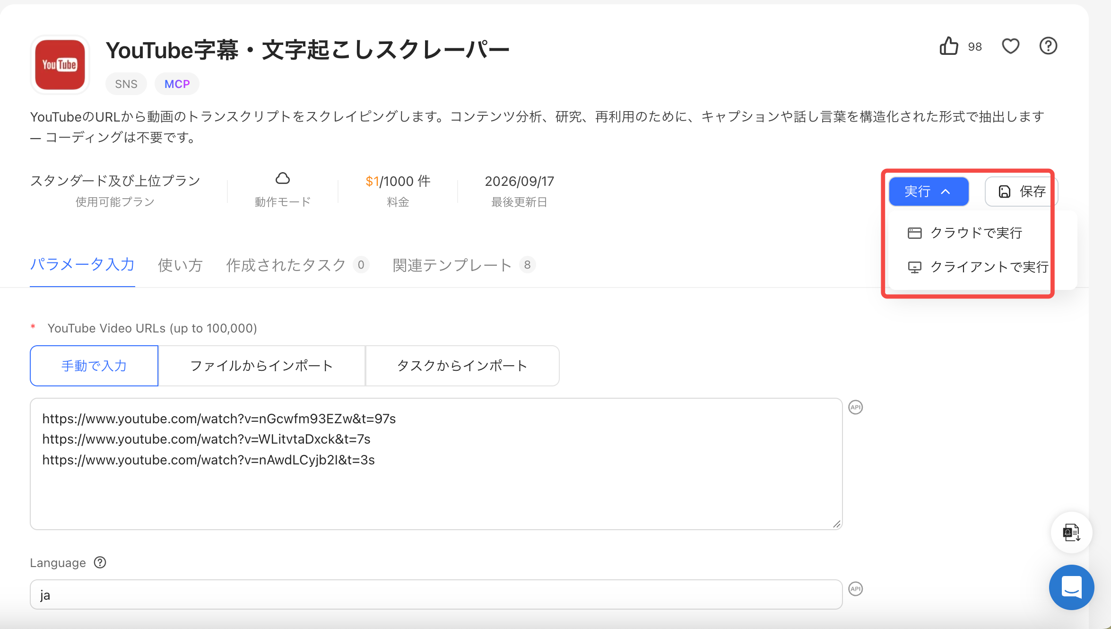Click the SNS tag
The image size is (1111, 629).
[126, 84]
